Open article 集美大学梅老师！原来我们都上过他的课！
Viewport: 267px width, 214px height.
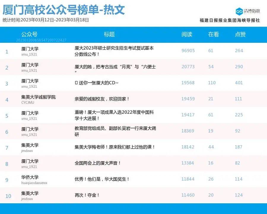point(115,147)
